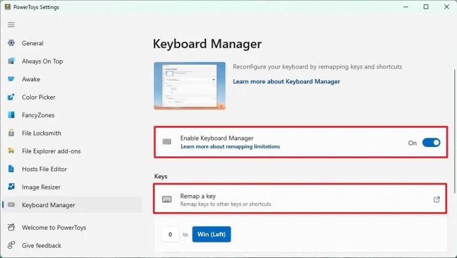Open Learn more about remapping limitations link
457x258 pixels.
pos(230,146)
